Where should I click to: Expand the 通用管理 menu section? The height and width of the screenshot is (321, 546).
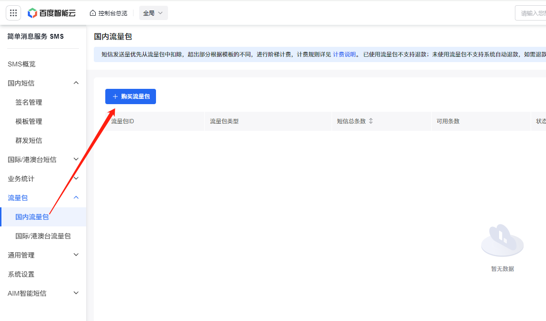click(x=76, y=255)
